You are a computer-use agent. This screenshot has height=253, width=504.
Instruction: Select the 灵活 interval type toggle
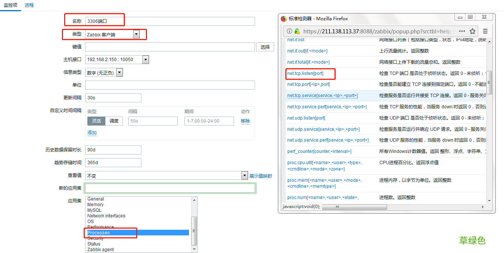[96, 121]
